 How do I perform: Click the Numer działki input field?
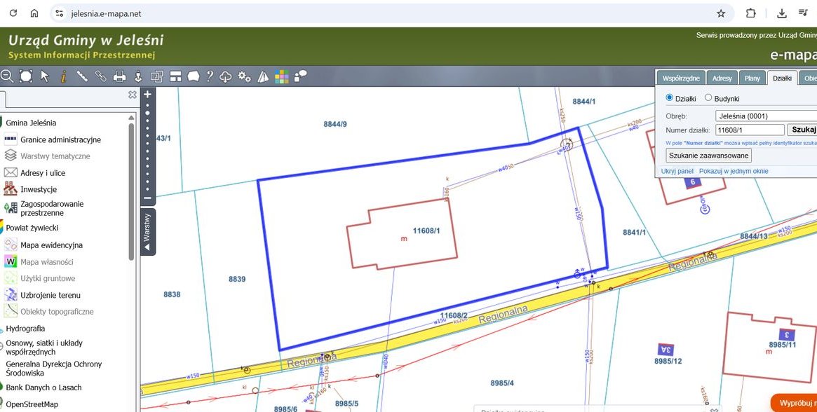(x=750, y=130)
